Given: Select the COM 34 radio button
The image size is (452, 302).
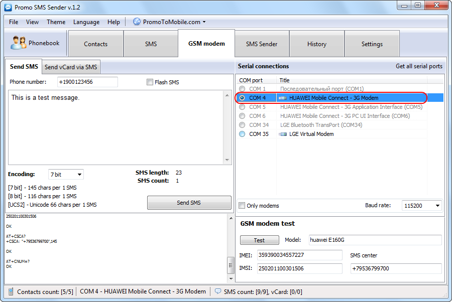Looking at the screenshot, I should click(x=242, y=125).
